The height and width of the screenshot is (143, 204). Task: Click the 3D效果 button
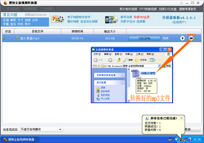click(x=48, y=9)
